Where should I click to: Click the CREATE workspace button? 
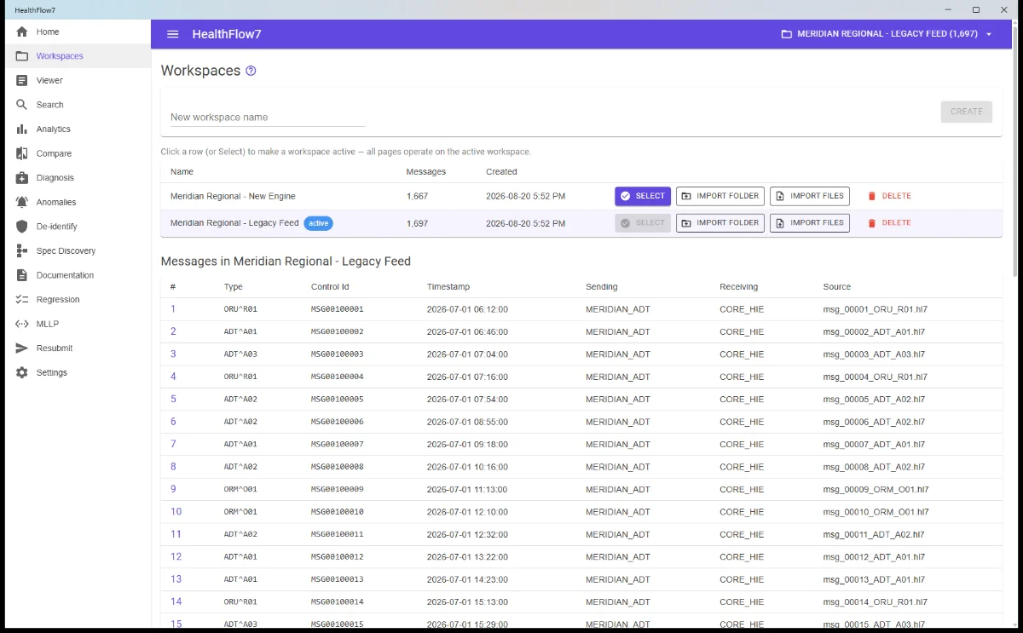point(967,112)
